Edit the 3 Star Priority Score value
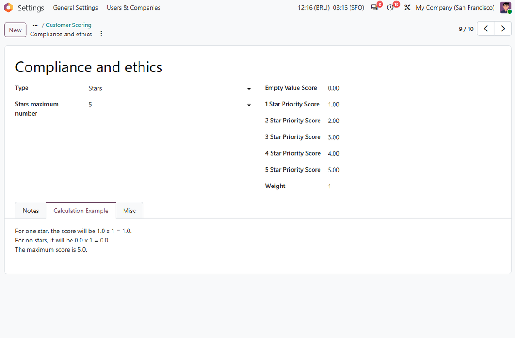Image resolution: width=515 pixels, height=338 pixels. pos(414,137)
